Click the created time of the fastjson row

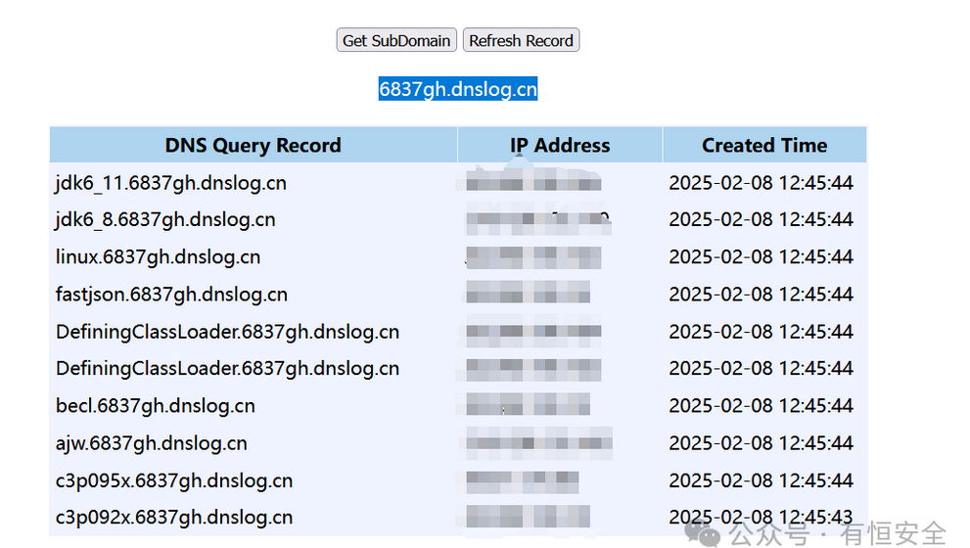click(761, 295)
